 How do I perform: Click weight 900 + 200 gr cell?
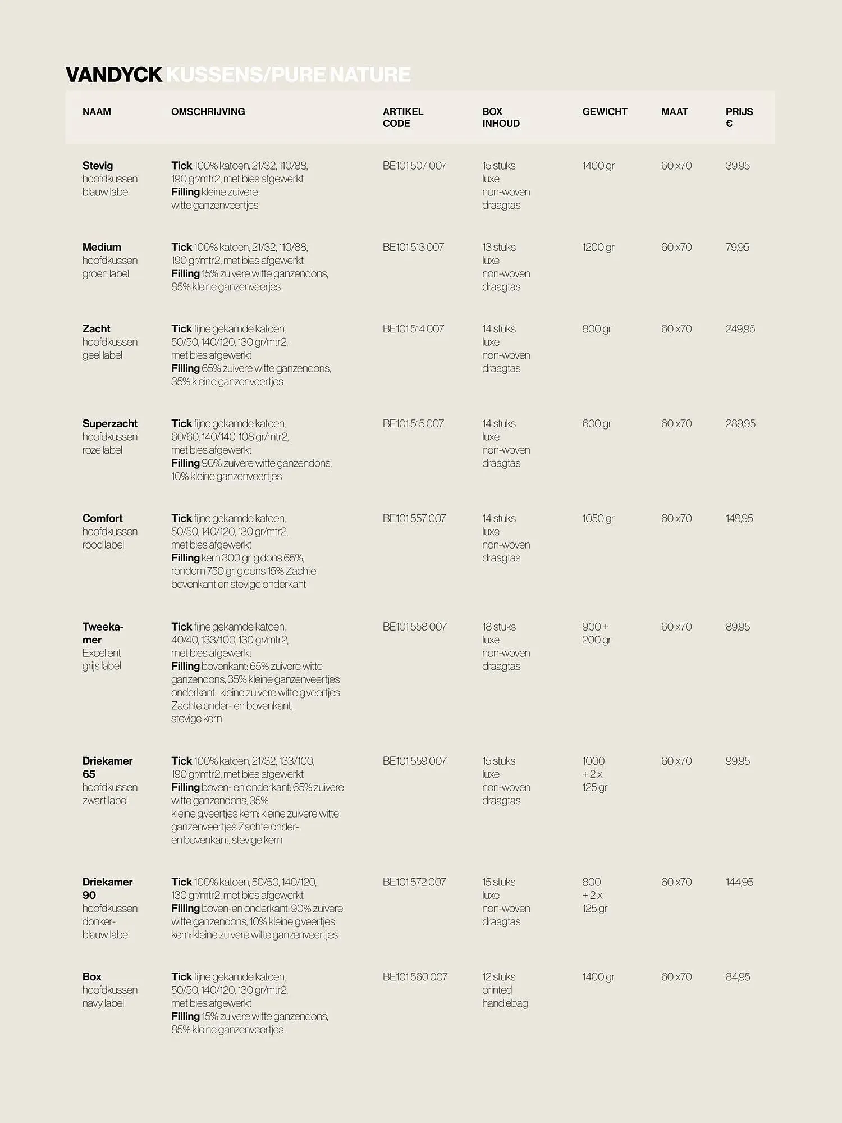coord(596,633)
